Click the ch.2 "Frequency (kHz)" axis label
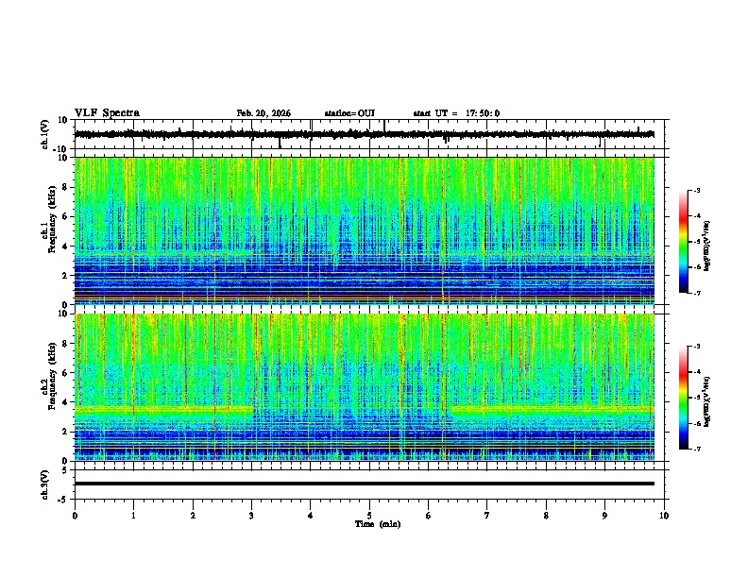The height and width of the screenshot is (578, 748). coord(53,376)
